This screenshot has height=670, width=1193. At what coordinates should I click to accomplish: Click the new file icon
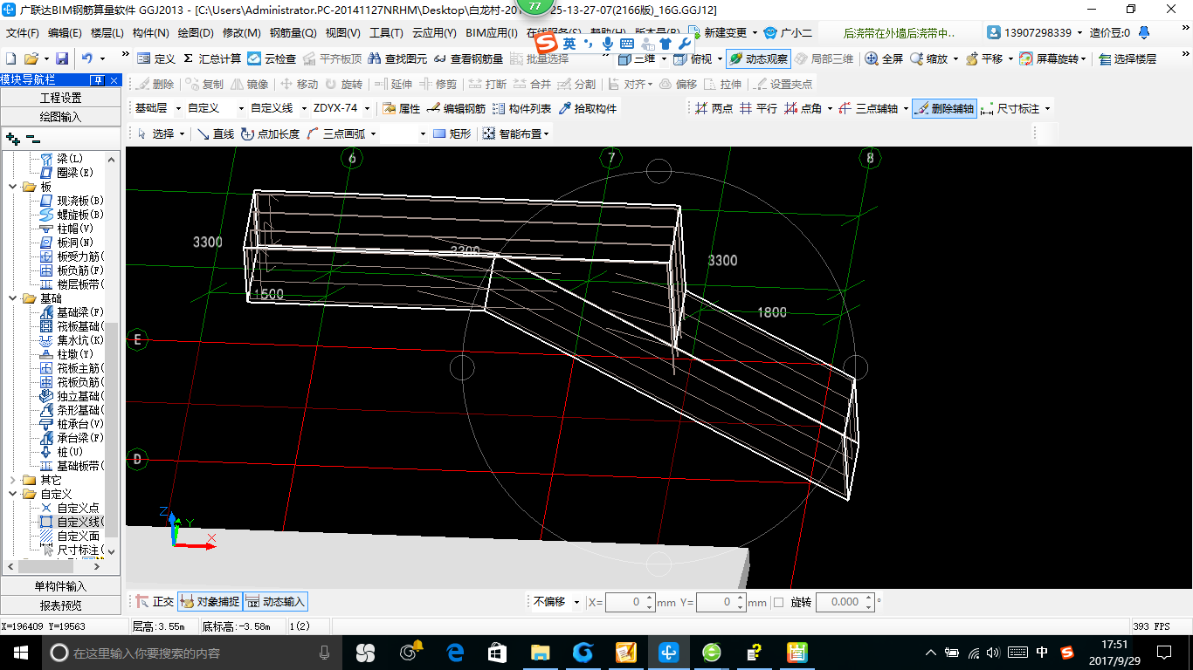point(10,58)
